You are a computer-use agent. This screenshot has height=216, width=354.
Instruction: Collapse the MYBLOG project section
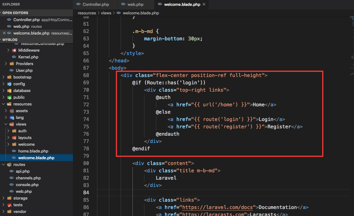(x=10, y=40)
